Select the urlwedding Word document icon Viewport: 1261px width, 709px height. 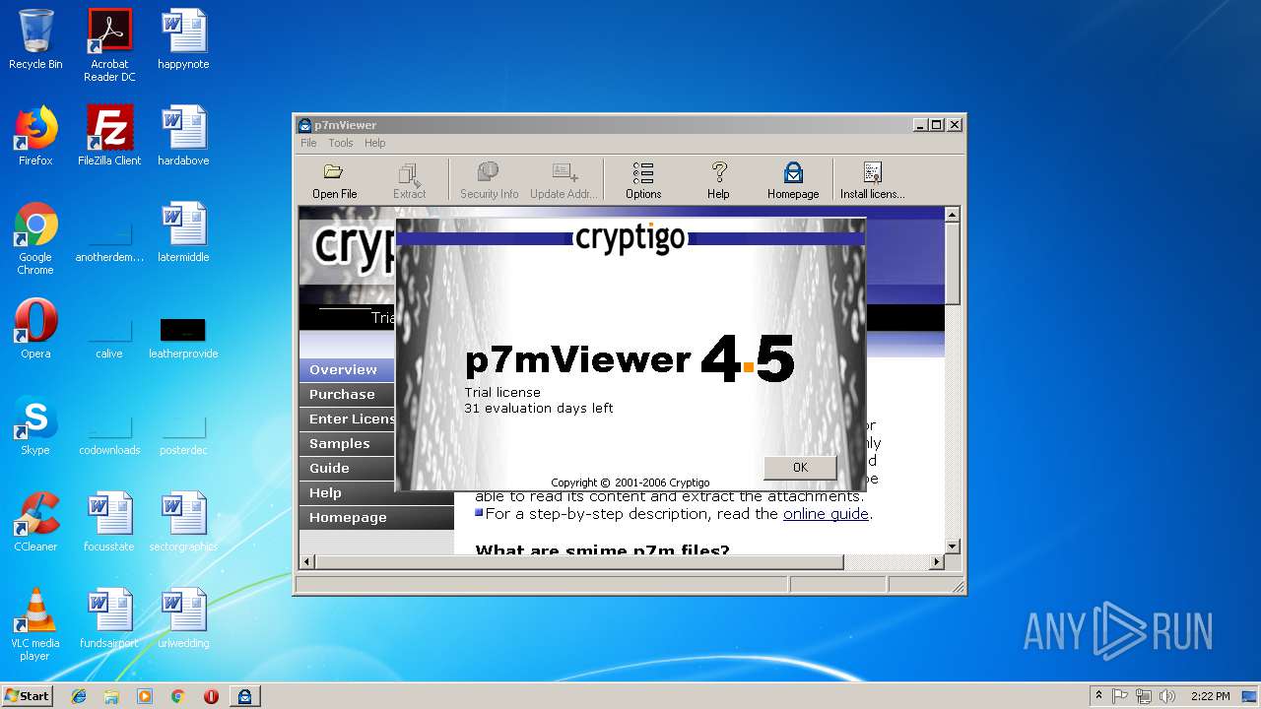pos(183,618)
